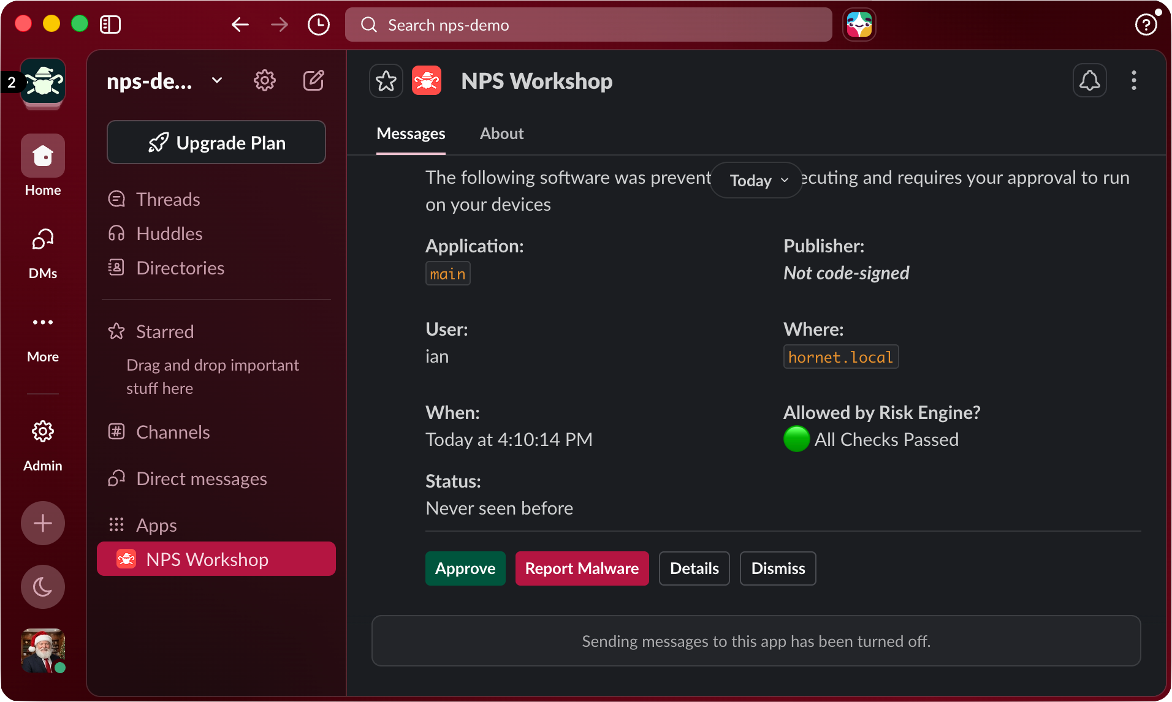Open the Today date dropdown
This screenshot has width=1172, height=702.
coord(758,180)
